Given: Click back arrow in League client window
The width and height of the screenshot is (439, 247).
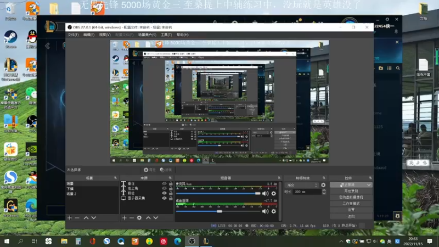Looking at the screenshot, I should [48, 46].
